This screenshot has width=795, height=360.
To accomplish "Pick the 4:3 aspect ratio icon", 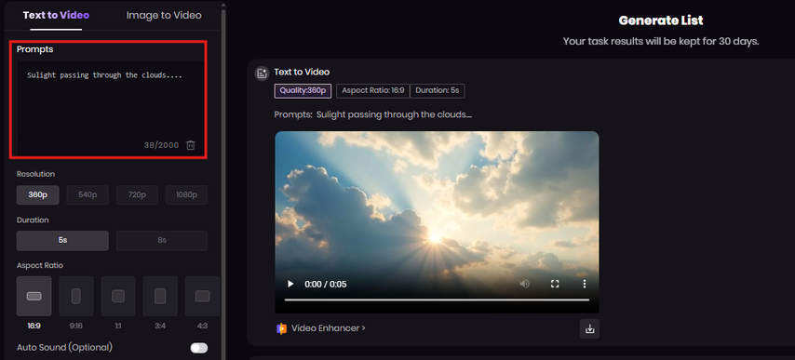I will [202, 296].
